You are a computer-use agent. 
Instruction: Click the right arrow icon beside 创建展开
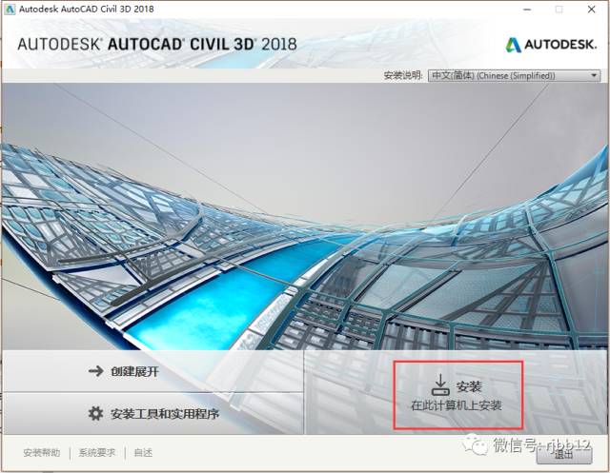[x=95, y=371]
